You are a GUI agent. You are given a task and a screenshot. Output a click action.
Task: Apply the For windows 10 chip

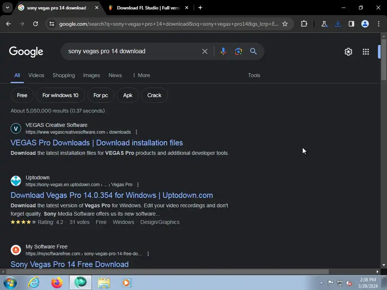point(60,95)
